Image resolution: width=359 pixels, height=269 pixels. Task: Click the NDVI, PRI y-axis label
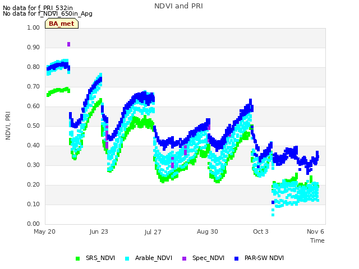tap(8, 126)
